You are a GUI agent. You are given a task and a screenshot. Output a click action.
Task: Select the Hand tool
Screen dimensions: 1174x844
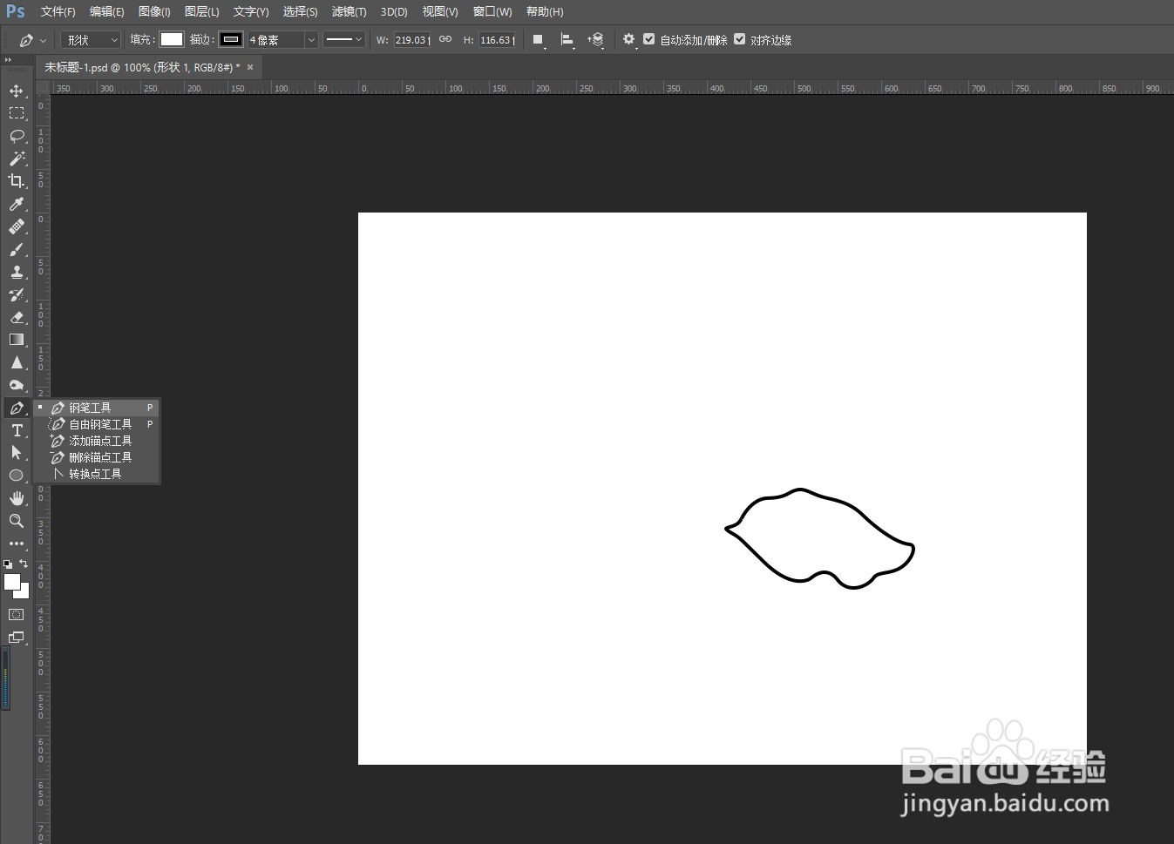click(x=17, y=498)
